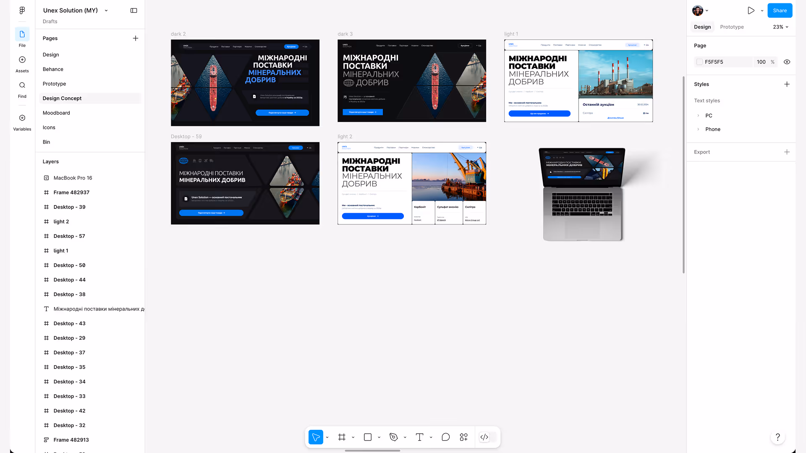Open Text tool options chevron
This screenshot has width=806, height=453.
[x=431, y=437]
